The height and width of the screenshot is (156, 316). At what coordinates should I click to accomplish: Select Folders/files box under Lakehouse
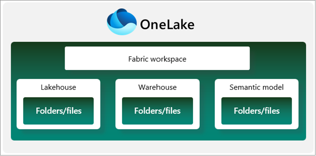tap(58, 111)
